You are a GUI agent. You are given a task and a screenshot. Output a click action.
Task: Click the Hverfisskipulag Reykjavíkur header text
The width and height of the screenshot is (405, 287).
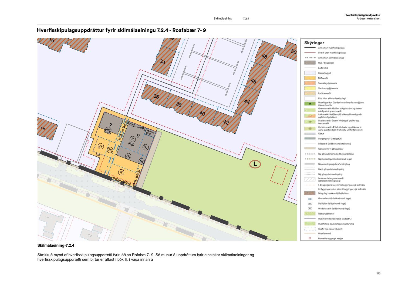(x=362, y=15)
